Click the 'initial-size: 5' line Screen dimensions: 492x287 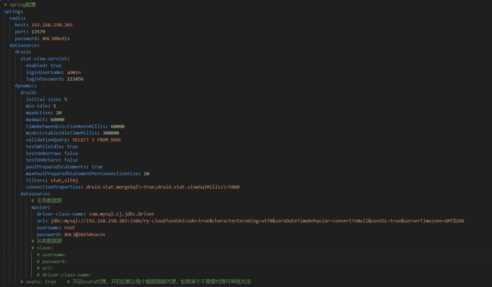click(47, 99)
